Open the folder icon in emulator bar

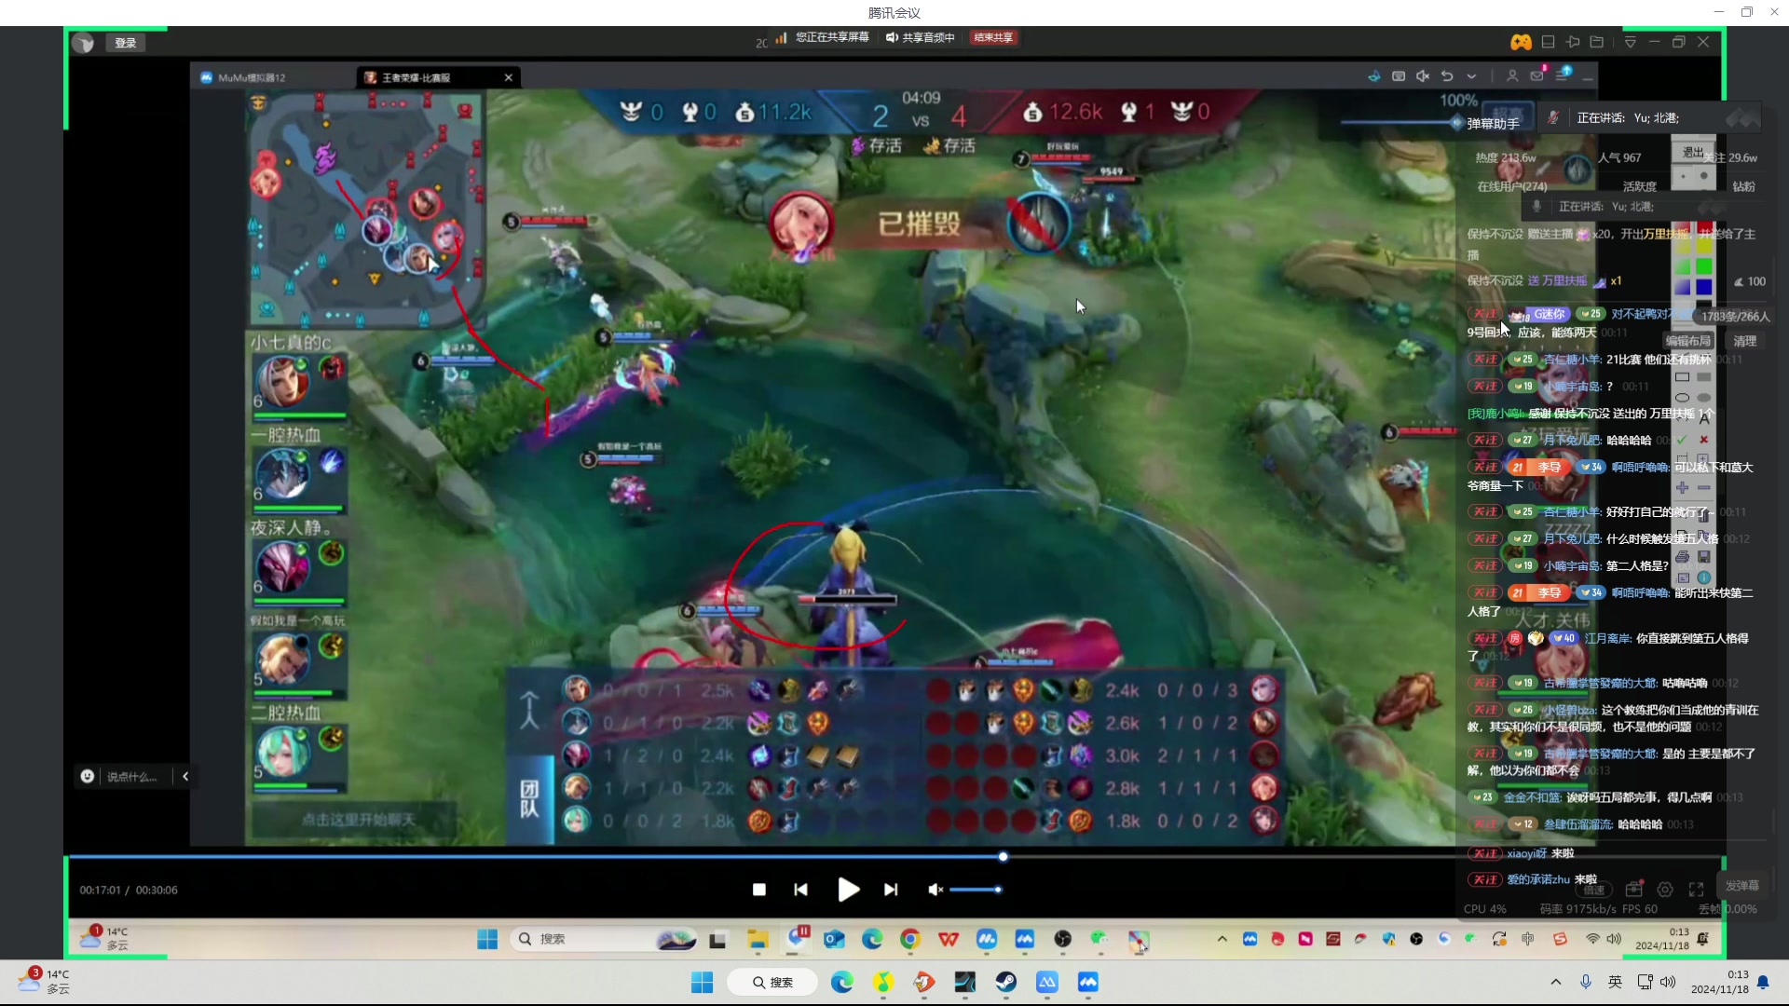click(x=1597, y=42)
